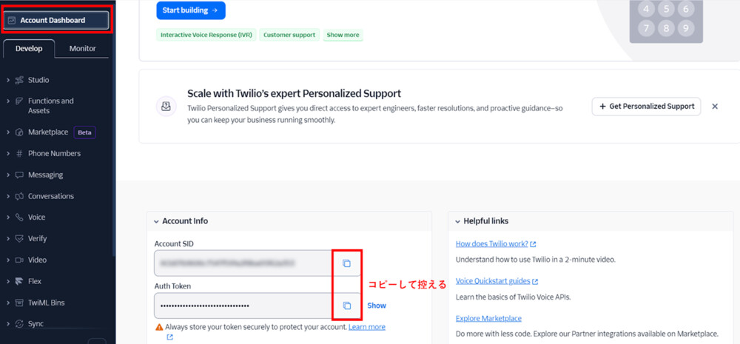Screen dimensions: 740x344
Task: Collapse the Account Info section
Action: click(x=158, y=221)
